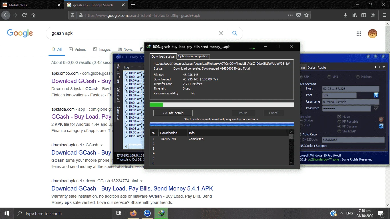Click the Google search magnifier button
The height and width of the screenshot is (219, 390).
(x=235, y=33)
